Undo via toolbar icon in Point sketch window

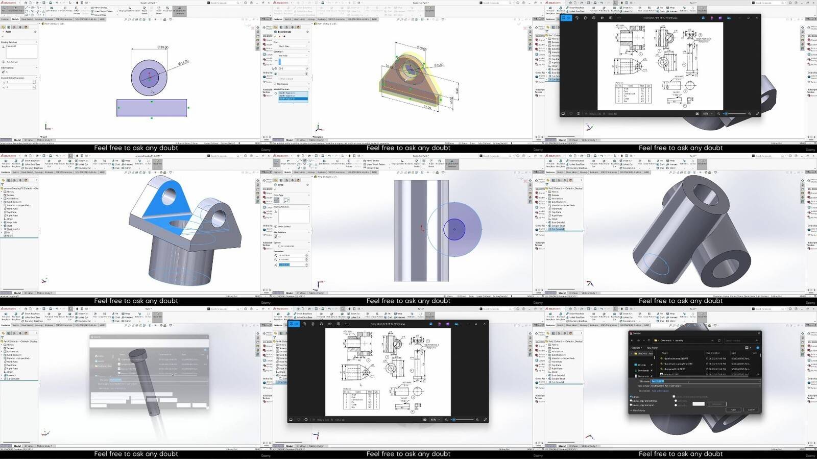[57, 3]
